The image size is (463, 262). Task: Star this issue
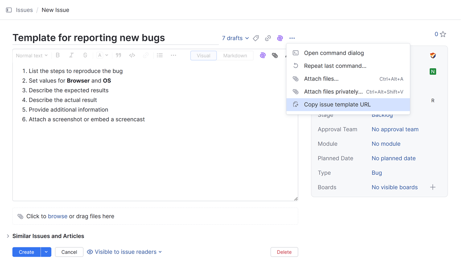tap(443, 34)
